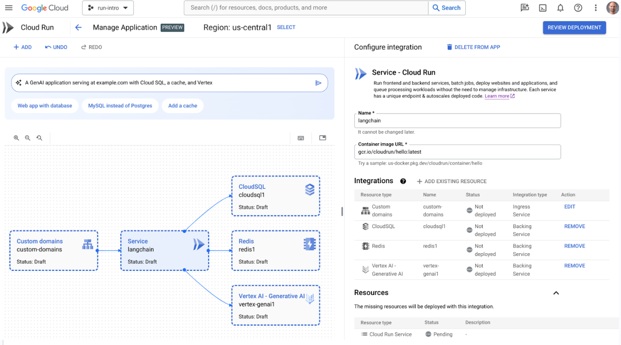This screenshot has height=345, width=621.
Task: Click REMOVE for Vertex AI integration
Action: 575,266
